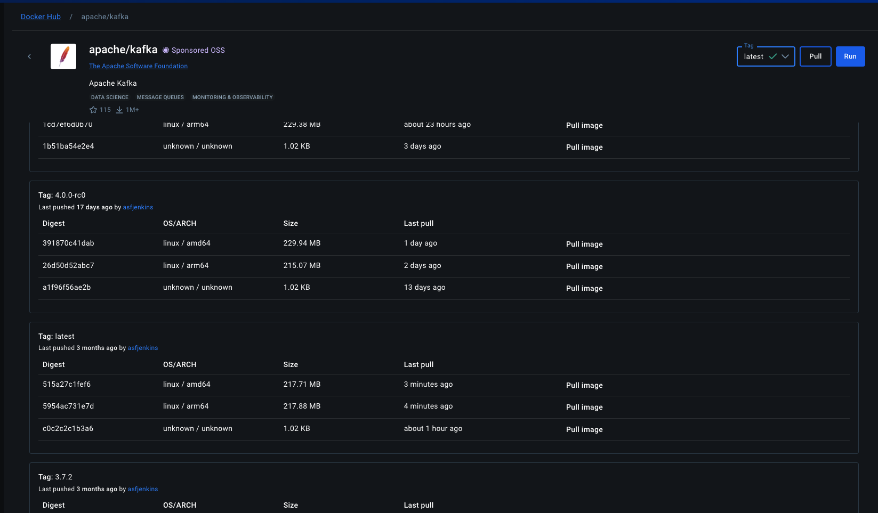Open asfjenkins profile under Tag 4.0.0-rc0
This screenshot has height=513, width=878.
[138, 207]
